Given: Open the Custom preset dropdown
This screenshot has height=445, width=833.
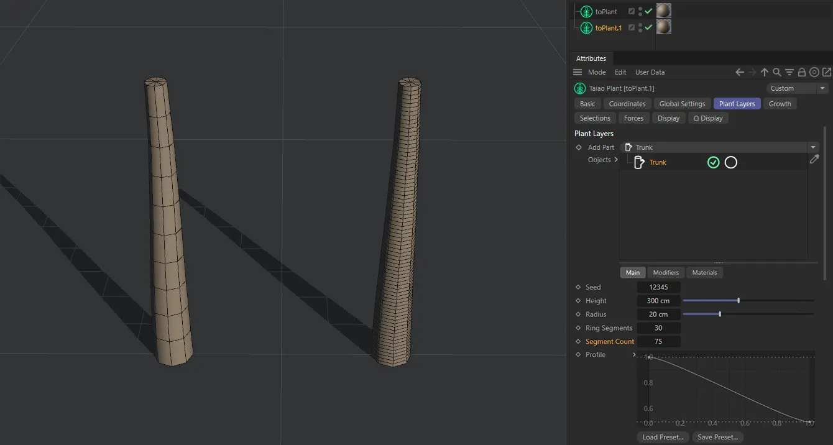Looking at the screenshot, I should 822,88.
